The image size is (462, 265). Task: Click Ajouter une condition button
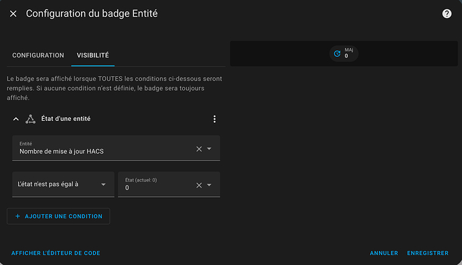pos(58,216)
